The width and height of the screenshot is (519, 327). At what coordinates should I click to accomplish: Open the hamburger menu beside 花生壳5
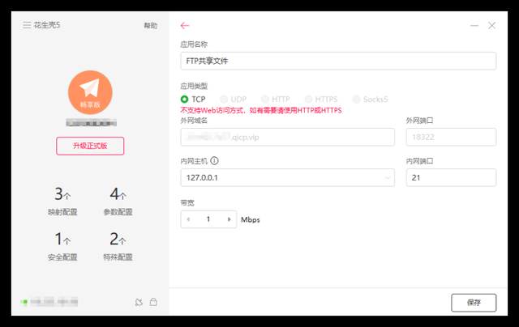point(27,25)
